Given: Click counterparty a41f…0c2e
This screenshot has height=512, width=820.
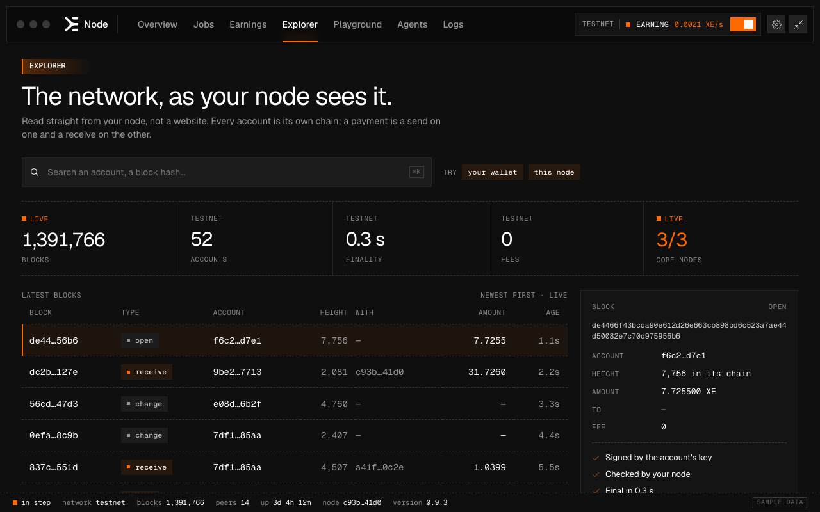Looking at the screenshot, I should coord(380,467).
